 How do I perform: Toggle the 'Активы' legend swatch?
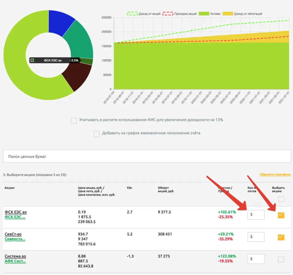204,14
